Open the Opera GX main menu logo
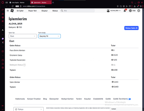This screenshot has height=111, width=144. click(3, 2)
